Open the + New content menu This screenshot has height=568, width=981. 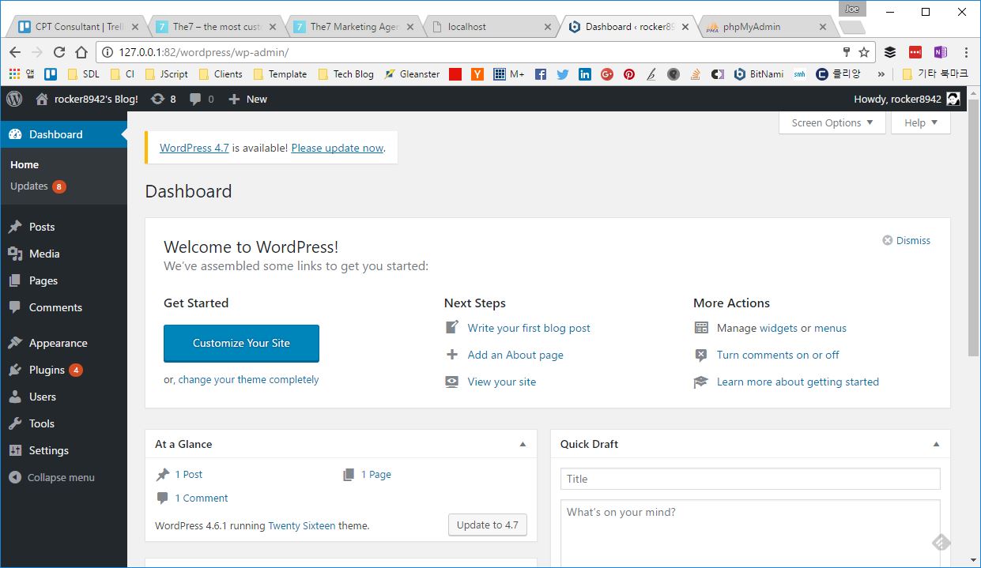click(247, 99)
